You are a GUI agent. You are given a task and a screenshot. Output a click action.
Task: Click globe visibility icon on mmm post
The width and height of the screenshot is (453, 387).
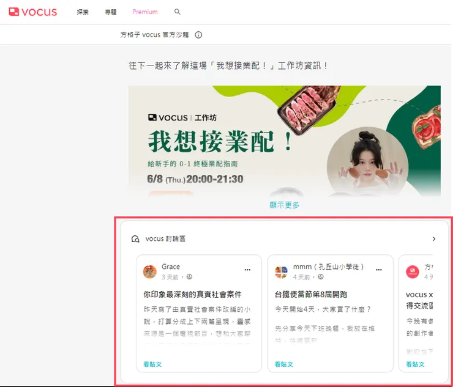tap(321, 277)
